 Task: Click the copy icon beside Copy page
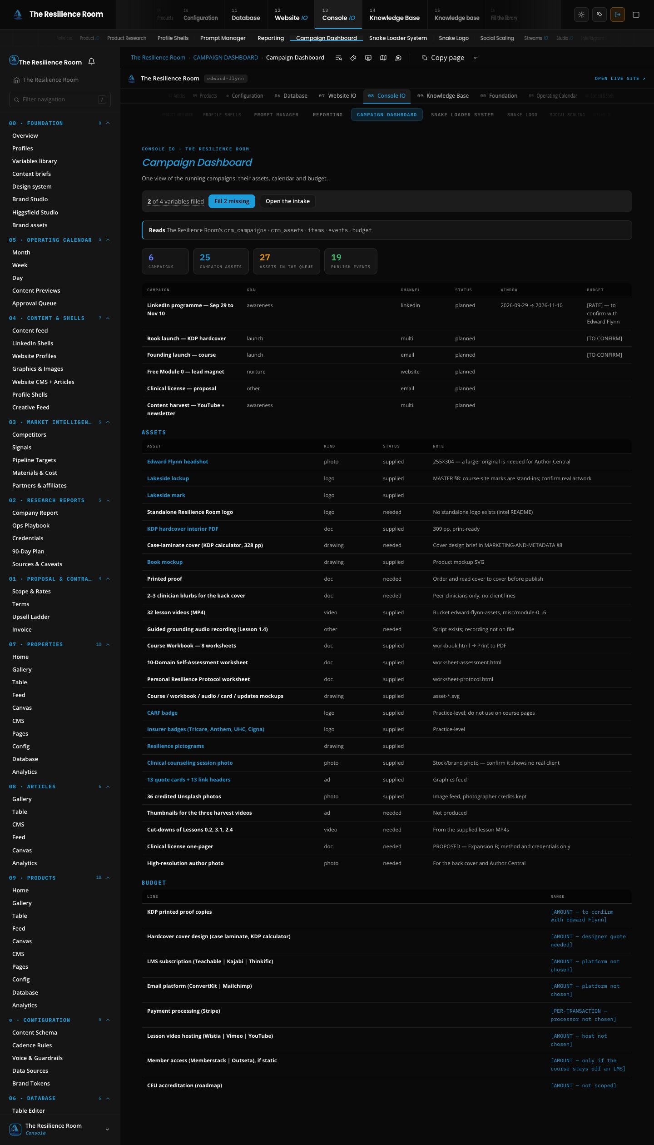coord(425,58)
